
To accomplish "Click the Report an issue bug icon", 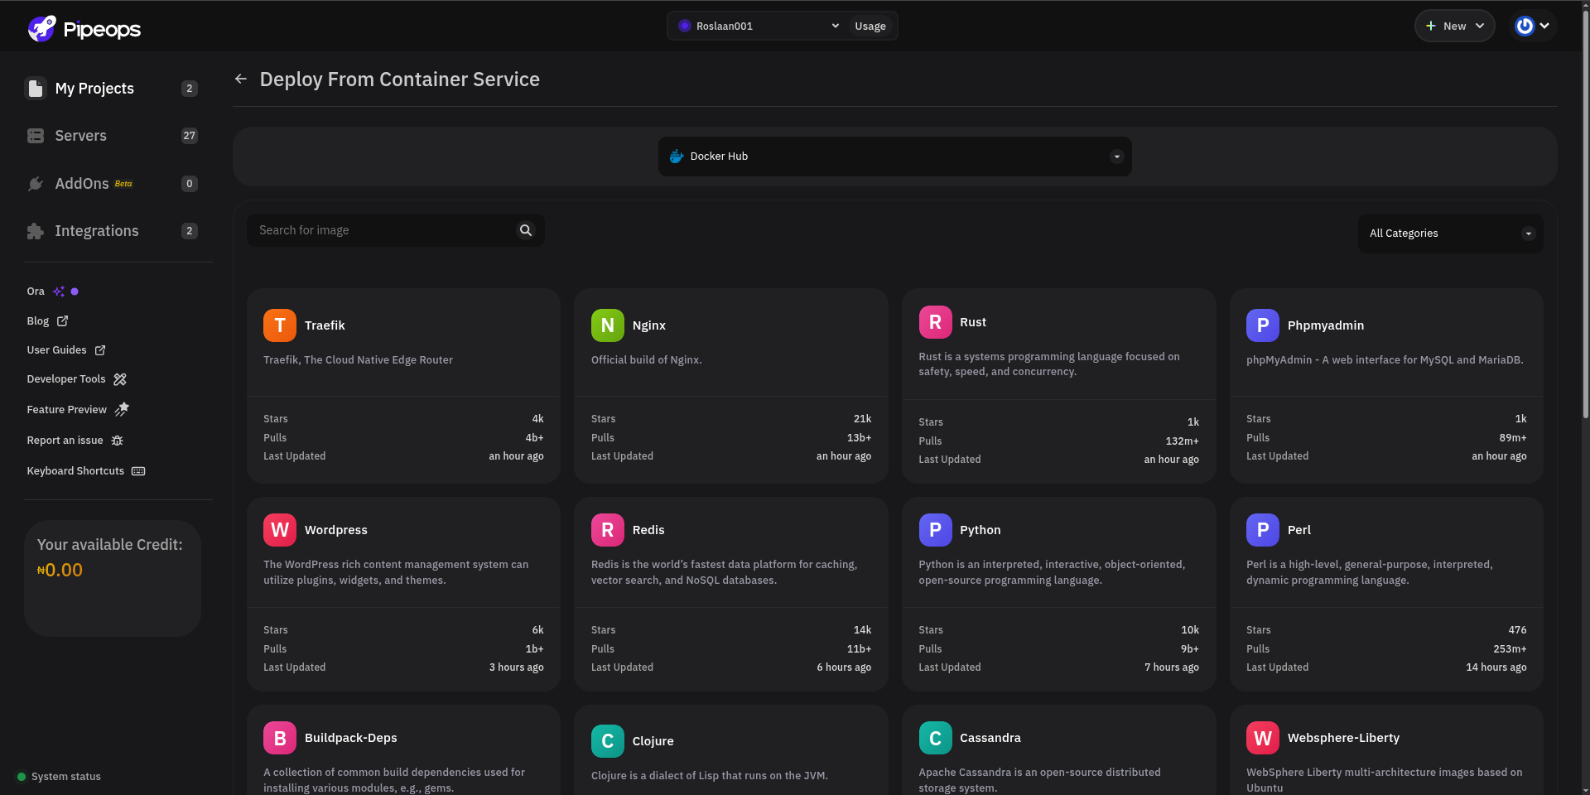I will click(118, 441).
